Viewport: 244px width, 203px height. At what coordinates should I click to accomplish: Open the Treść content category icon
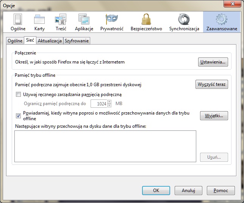[x=61, y=22]
